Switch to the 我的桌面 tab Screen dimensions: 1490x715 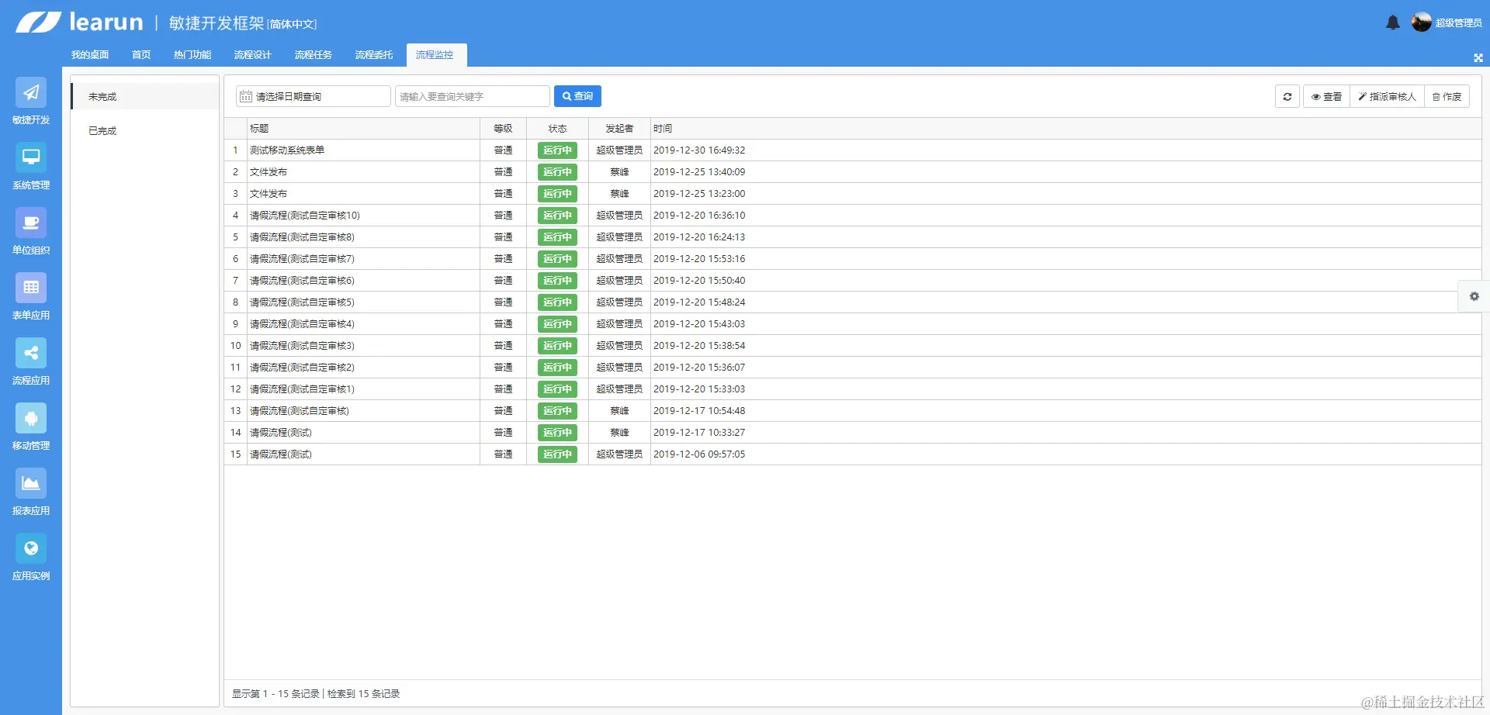[x=90, y=55]
